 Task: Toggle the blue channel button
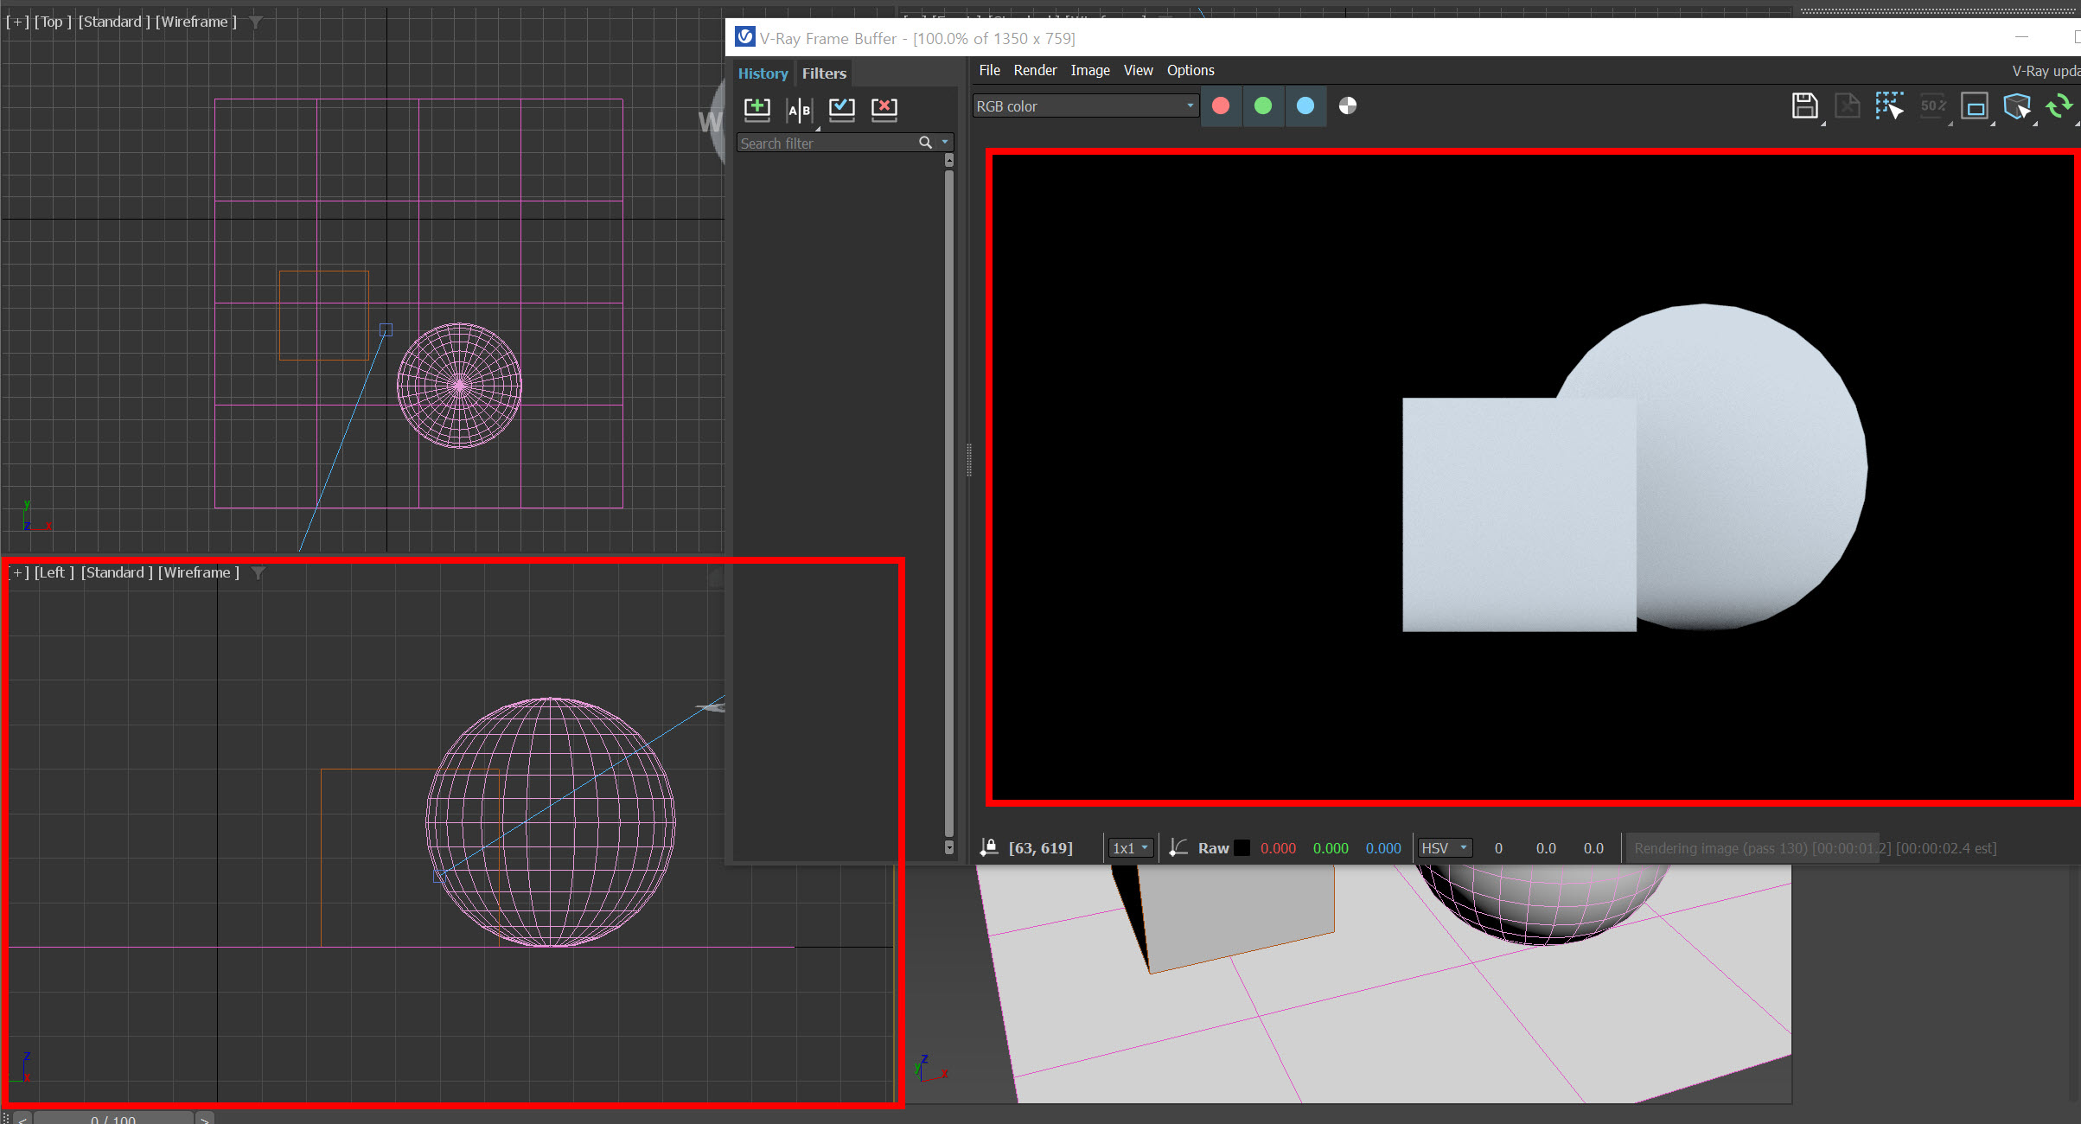[1305, 105]
